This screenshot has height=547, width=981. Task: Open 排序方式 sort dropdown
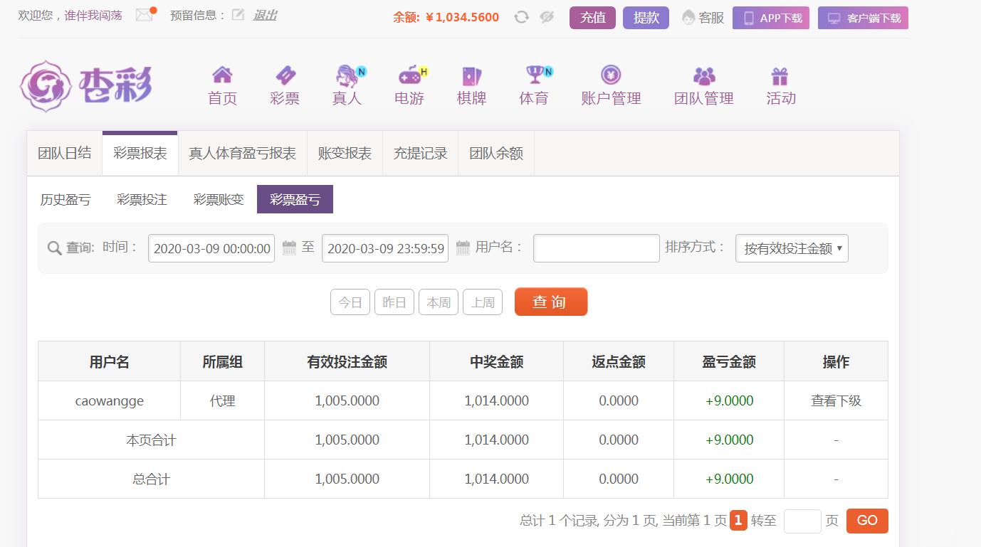(x=792, y=248)
